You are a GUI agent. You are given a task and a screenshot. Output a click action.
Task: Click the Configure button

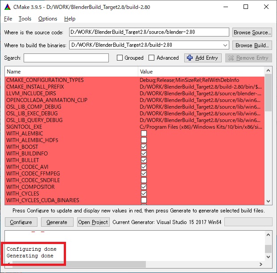tap(21, 222)
